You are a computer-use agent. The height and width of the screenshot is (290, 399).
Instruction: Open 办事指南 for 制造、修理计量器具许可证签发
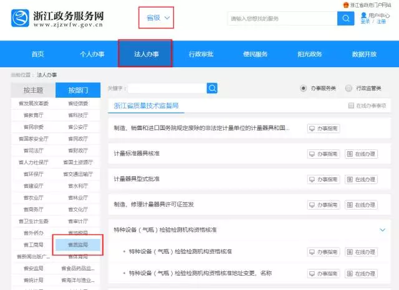324,205
